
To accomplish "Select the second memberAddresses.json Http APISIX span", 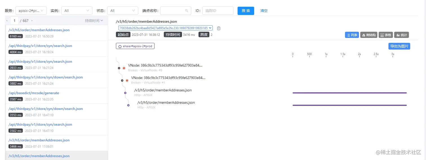I will [166, 105].
